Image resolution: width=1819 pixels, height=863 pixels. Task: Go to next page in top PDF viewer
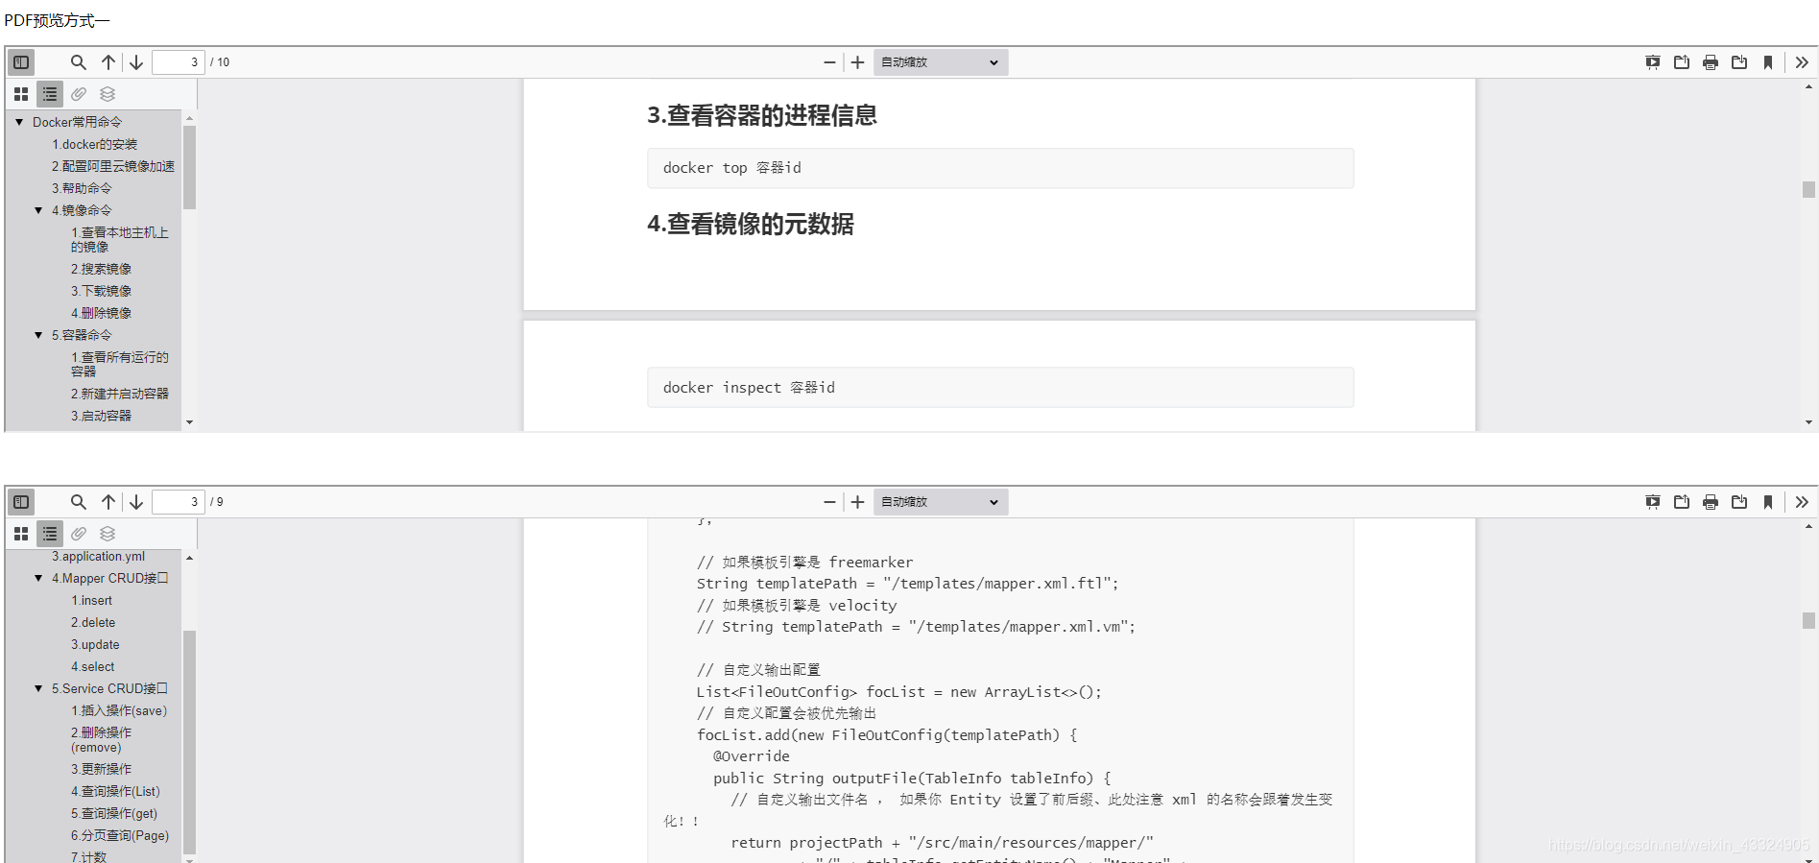pos(136,62)
